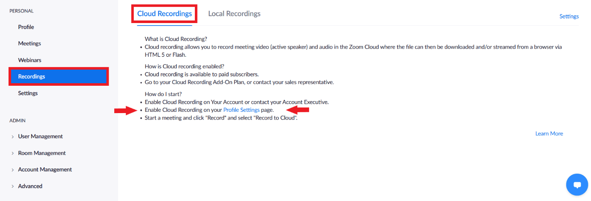Expand User Management chevron arrow
591x201 pixels.
coord(13,137)
